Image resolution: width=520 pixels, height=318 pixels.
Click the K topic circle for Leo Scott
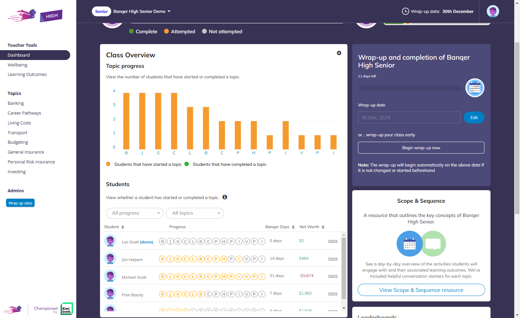[178, 241]
